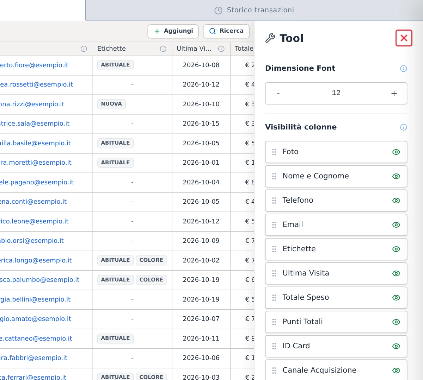Viewport: 423px width, 380px height.
Task: Click the Aggiungi button
Action: point(173,31)
